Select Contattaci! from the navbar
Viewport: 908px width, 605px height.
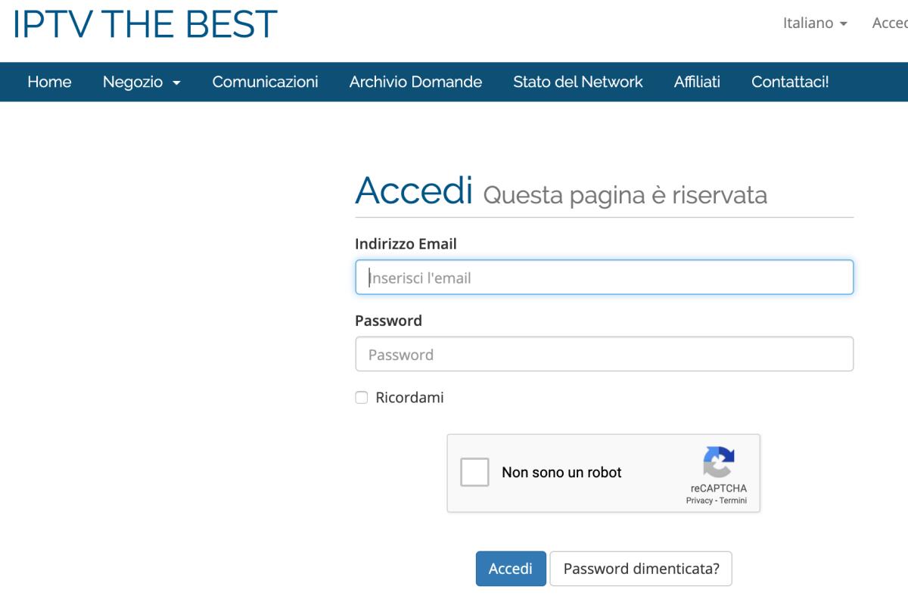click(x=790, y=82)
